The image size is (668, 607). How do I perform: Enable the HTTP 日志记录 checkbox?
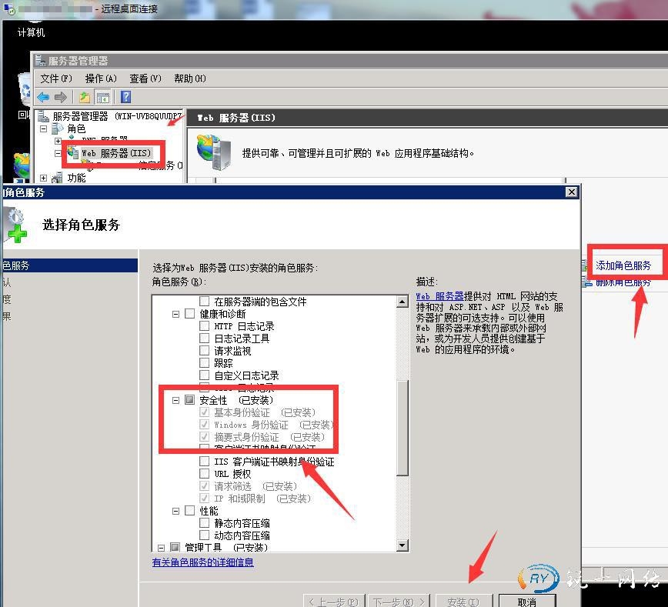pyautogui.click(x=204, y=326)
